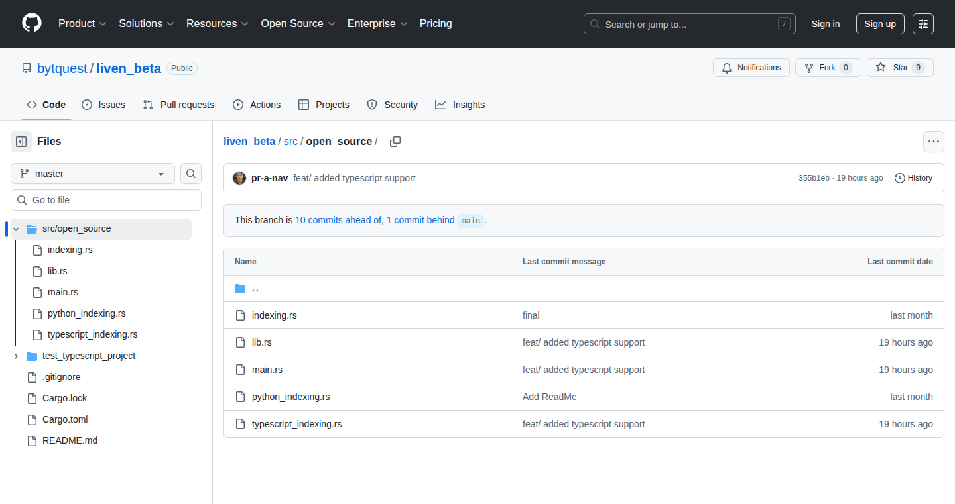Open the command palette icon button
This screenshot has height=504, width=955.
click(923, 24)
